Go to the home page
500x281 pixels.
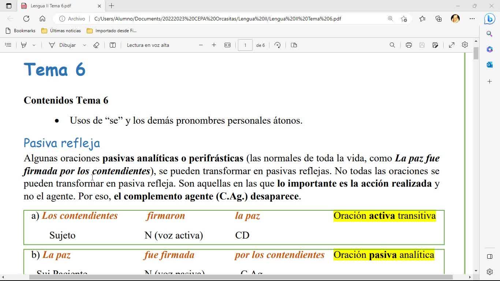42,19
